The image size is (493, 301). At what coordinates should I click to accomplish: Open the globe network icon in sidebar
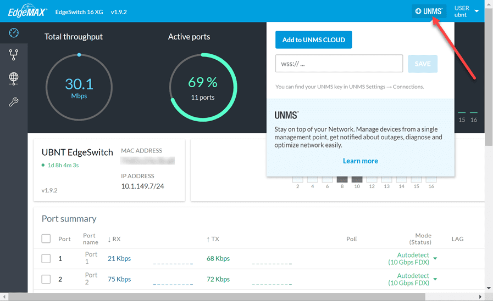click(14, 78)
